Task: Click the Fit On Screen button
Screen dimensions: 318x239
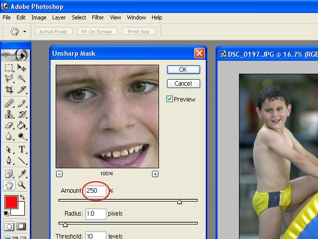Action: coord(97,31)
